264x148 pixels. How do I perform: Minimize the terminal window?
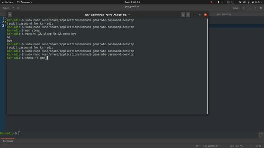pyautogui.click(x=194, y=15)
